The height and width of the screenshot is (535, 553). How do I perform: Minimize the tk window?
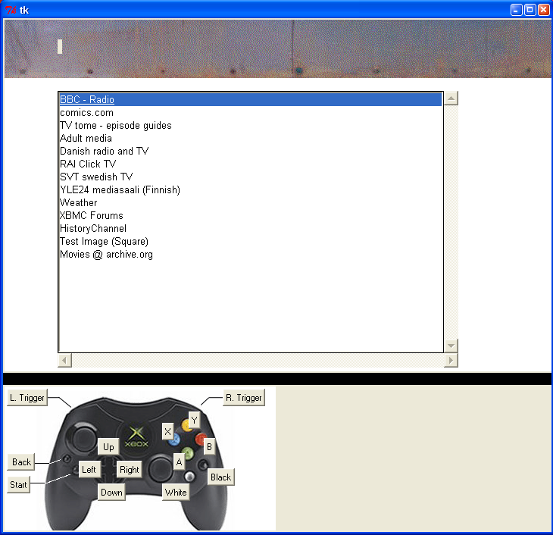click(516, 10)
